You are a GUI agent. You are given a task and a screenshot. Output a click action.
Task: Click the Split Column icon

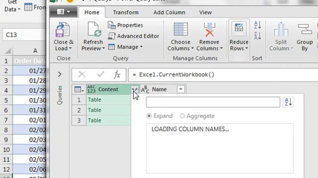(281, 30)
